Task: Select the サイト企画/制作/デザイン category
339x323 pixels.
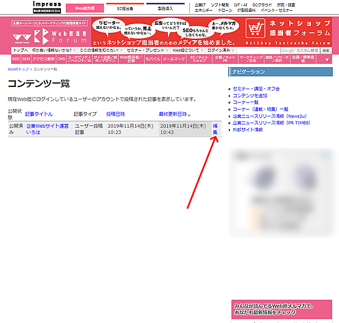Action: pyautogui.click(x=105, y=59)
